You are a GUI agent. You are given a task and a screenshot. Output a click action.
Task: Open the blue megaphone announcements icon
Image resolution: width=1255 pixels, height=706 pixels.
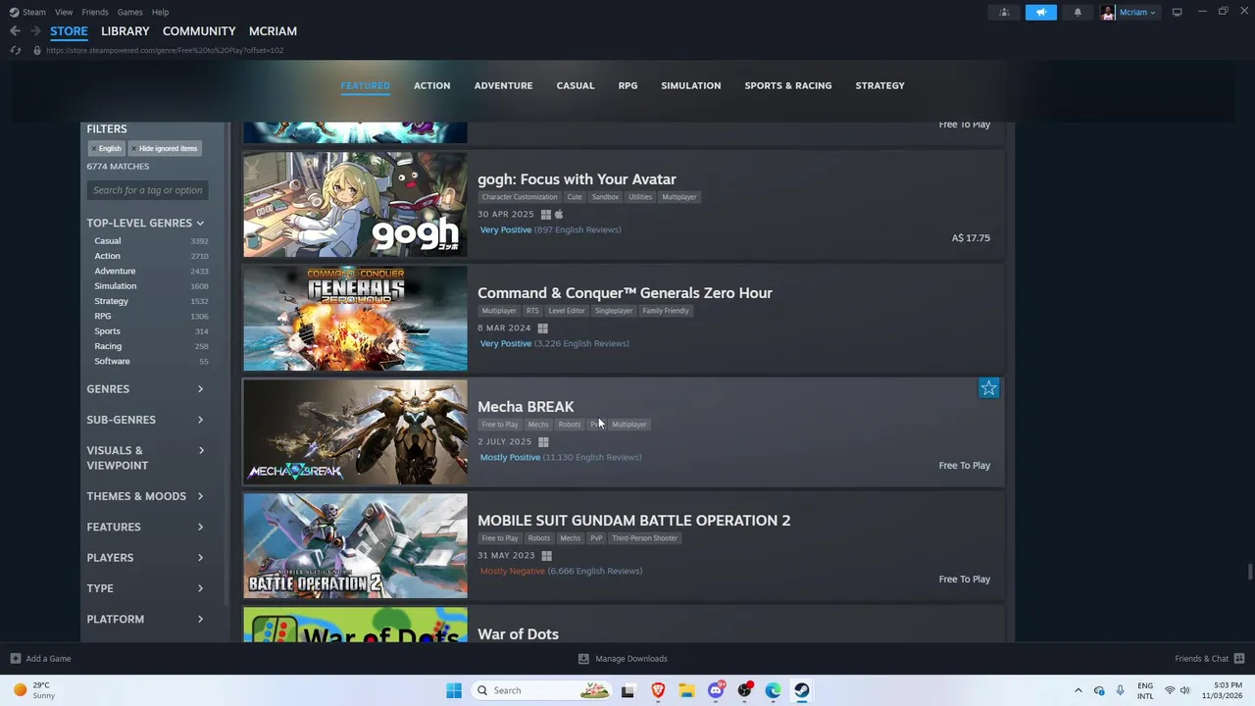click(1041, 12)
